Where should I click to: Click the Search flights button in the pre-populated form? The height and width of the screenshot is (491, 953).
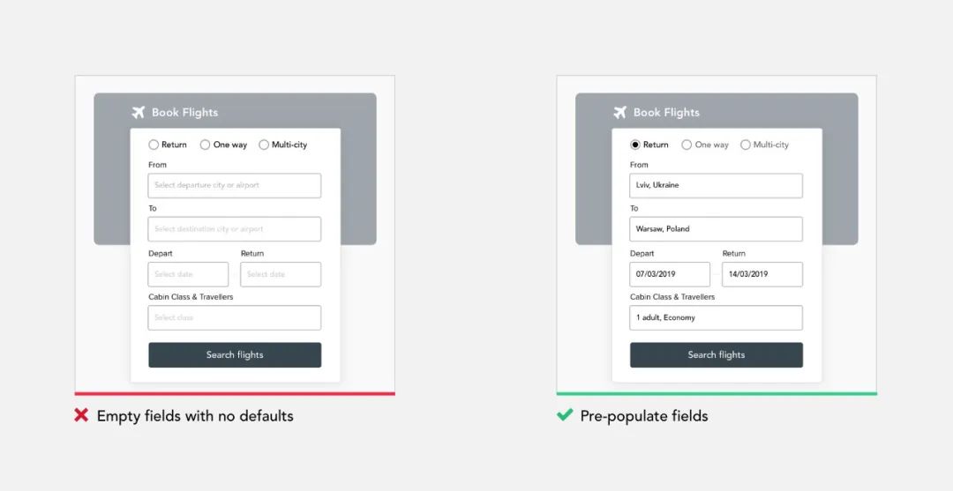(x=716, y=355)
